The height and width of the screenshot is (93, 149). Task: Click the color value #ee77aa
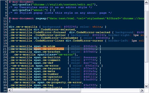[x=90, y=63]
